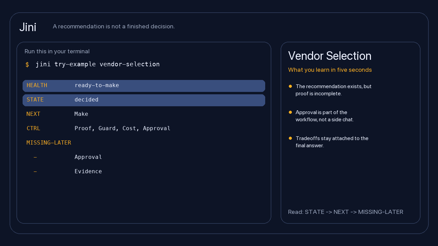This screenshot has height=246, width=438.
Task: Click the dash bullet beside Approval
Action: tap(35, 157)
